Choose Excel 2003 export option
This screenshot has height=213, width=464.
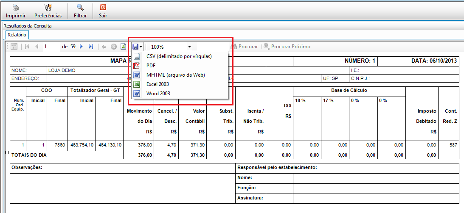[179, 84]
